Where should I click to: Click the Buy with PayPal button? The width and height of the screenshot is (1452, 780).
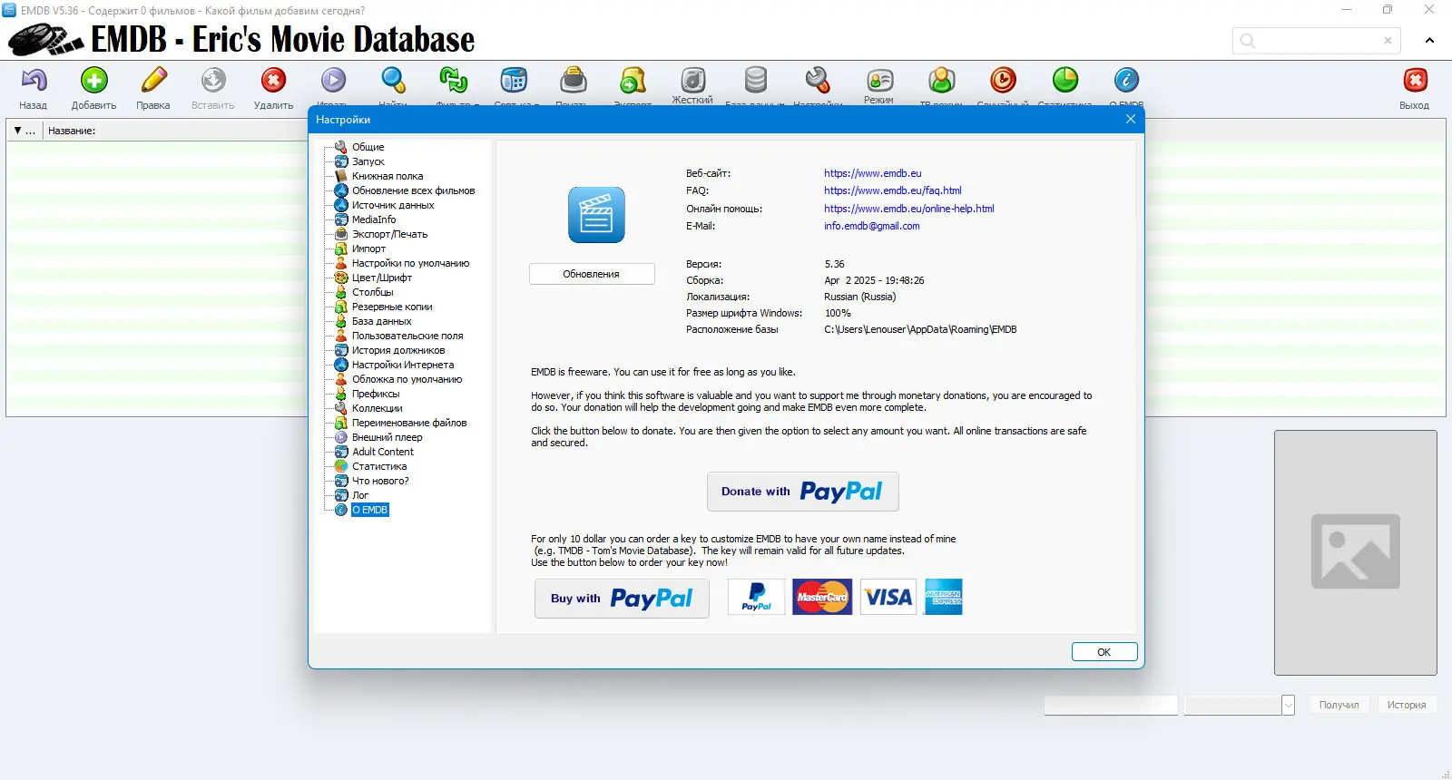tap(622, 599)
